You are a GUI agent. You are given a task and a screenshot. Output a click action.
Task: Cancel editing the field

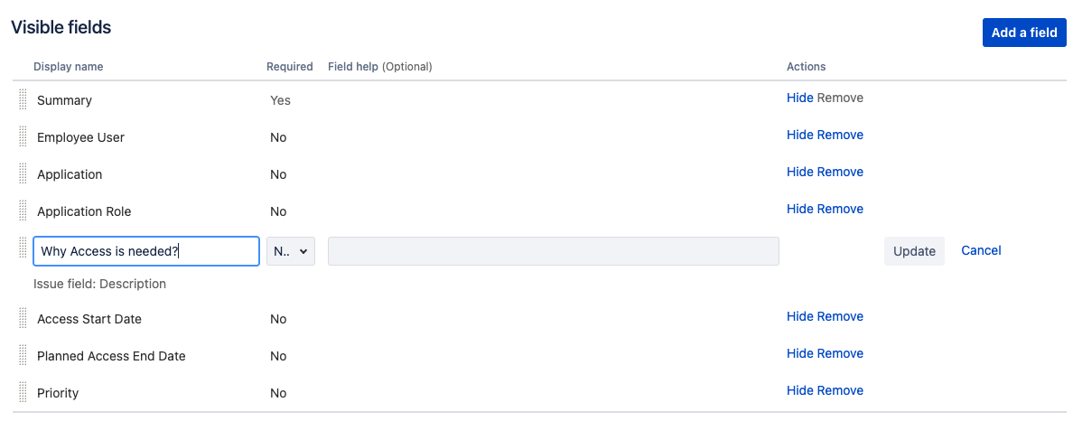coord(981,250)
